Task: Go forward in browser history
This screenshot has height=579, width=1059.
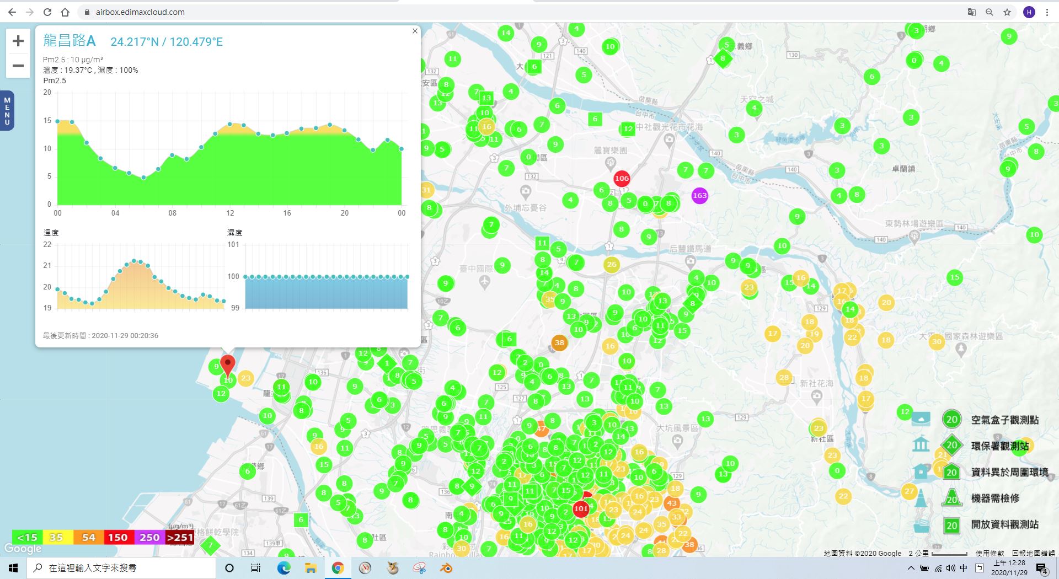Action: 30,12
